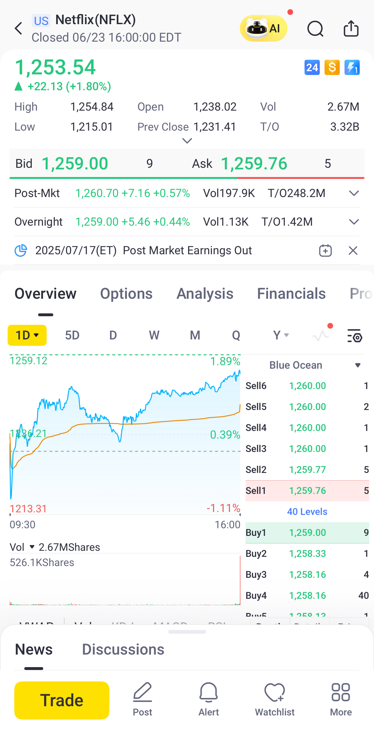Tap the yellow Trade button
The image size is (374, 731).
pos(62,700)
